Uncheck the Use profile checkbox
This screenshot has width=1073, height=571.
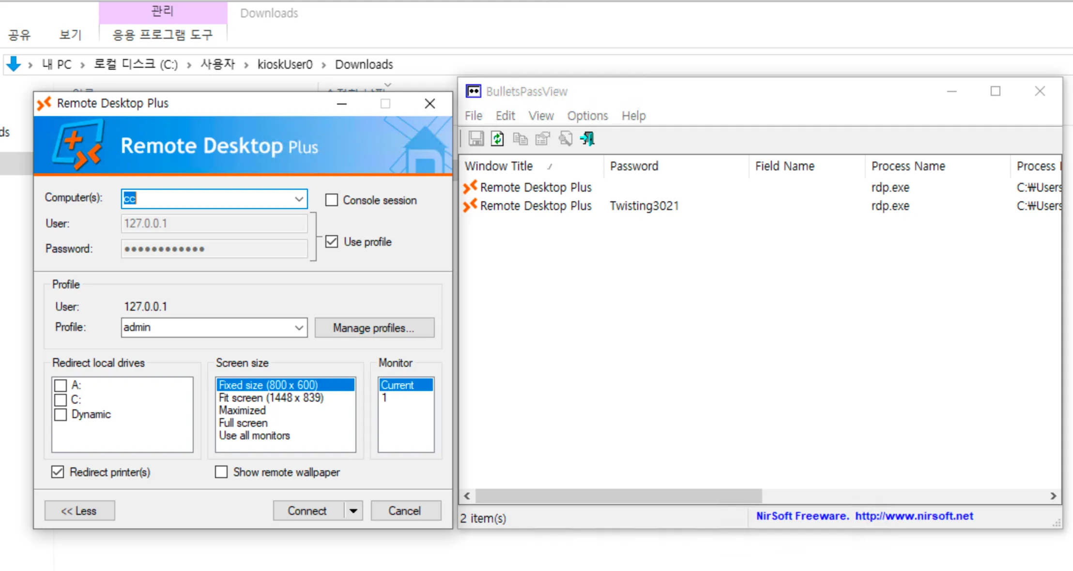coord(332,241)
